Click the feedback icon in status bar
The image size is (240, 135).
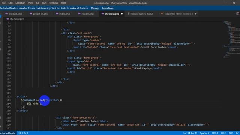pos(237,133)
